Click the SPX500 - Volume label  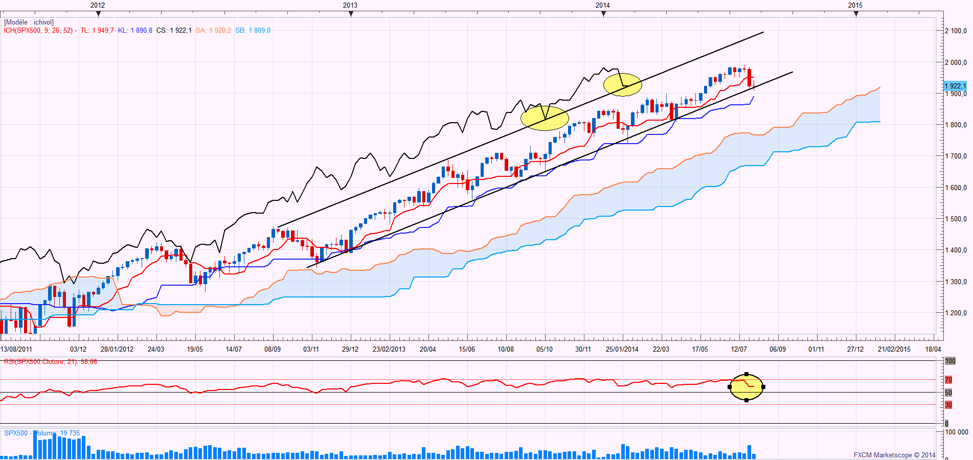(42, 433)
